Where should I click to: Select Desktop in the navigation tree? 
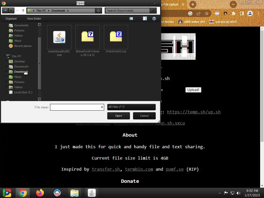click(x=17, y=61)
